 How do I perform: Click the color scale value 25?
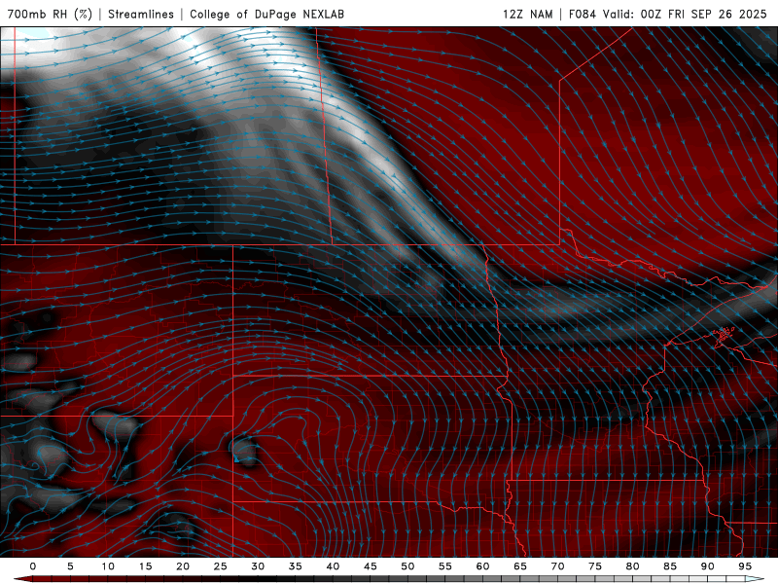[x=221, y=566]
